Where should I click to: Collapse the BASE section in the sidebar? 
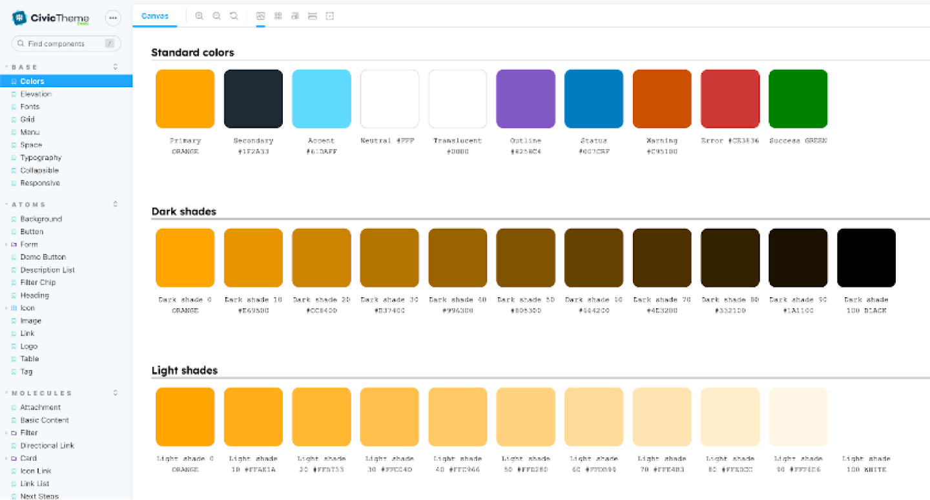[x=25, y=67]
